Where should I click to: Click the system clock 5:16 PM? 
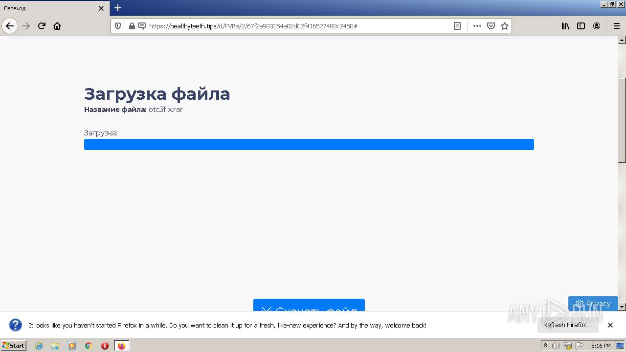tap(601, 346)
